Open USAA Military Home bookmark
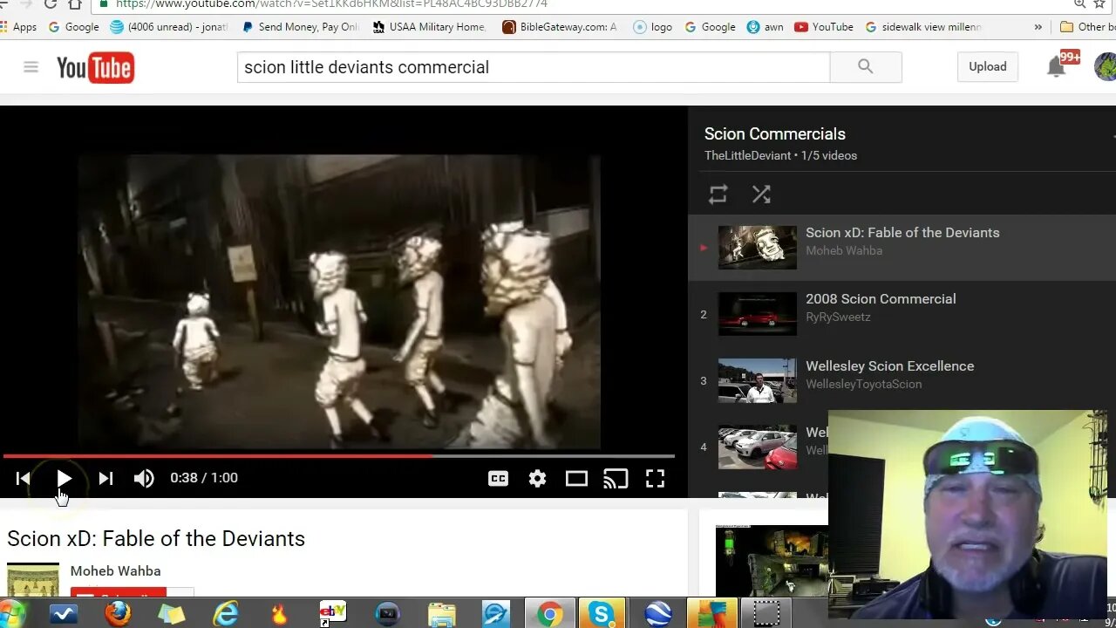The image size is (1116, 628). [429, 27]
